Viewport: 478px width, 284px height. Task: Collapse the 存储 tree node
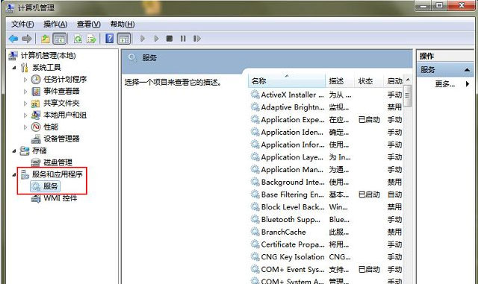[14, 151]
